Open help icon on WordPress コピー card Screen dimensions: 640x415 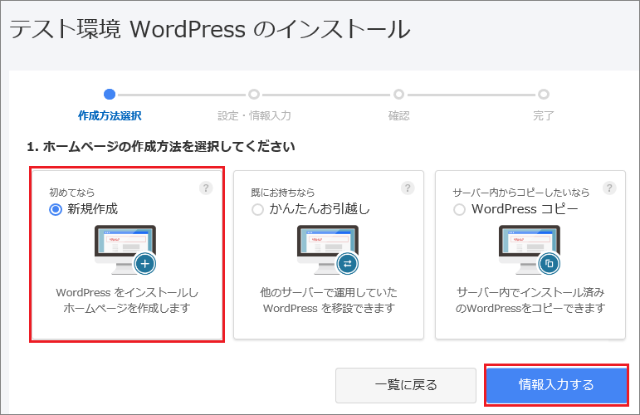click(x=609, y=188)
